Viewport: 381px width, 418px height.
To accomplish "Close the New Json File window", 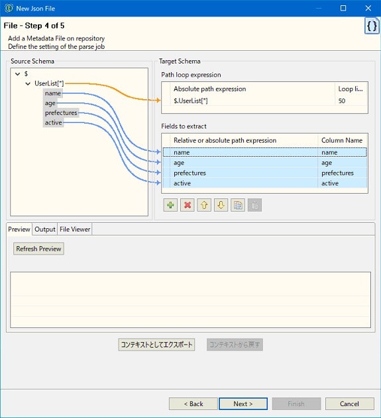I will (368, 8).
